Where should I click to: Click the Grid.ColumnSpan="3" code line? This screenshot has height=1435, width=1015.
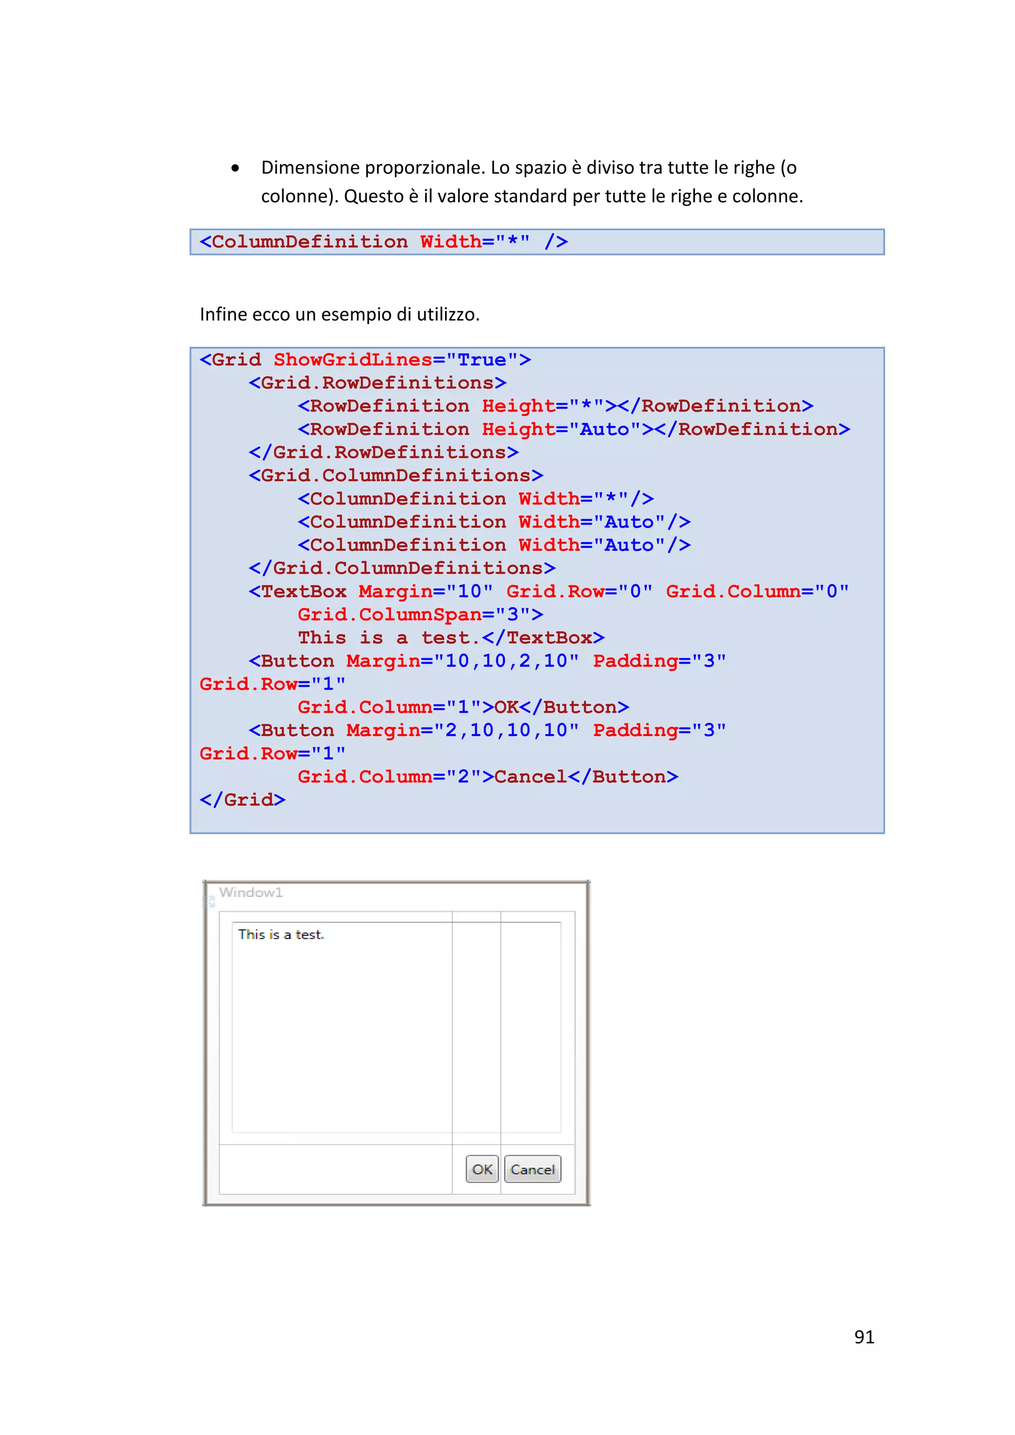click(x=420, y=614)
